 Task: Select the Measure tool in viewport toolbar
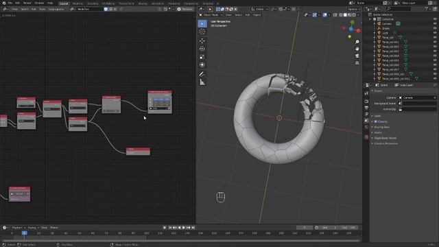pyautogui.click(x=202, y=82)
